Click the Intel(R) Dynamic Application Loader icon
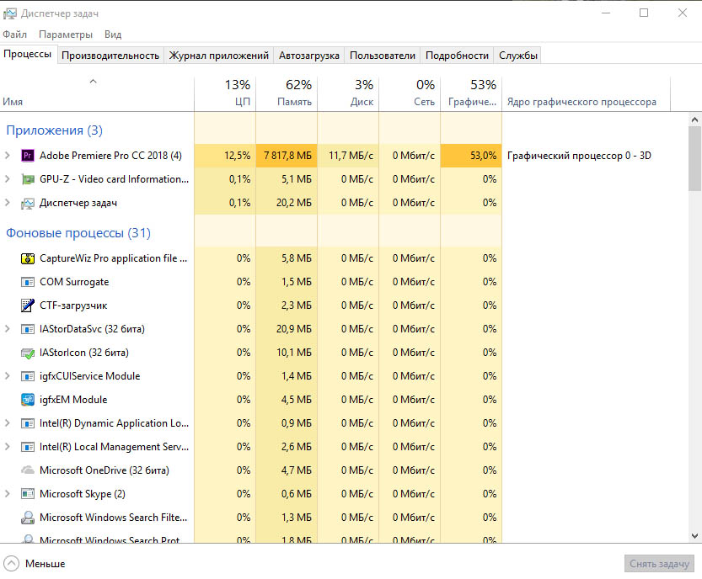 [x=28, y=423]
